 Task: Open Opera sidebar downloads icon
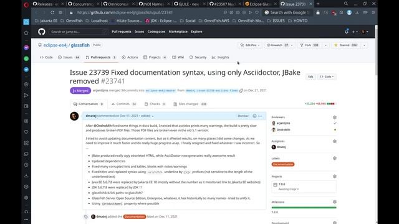[x=26, y=175]
